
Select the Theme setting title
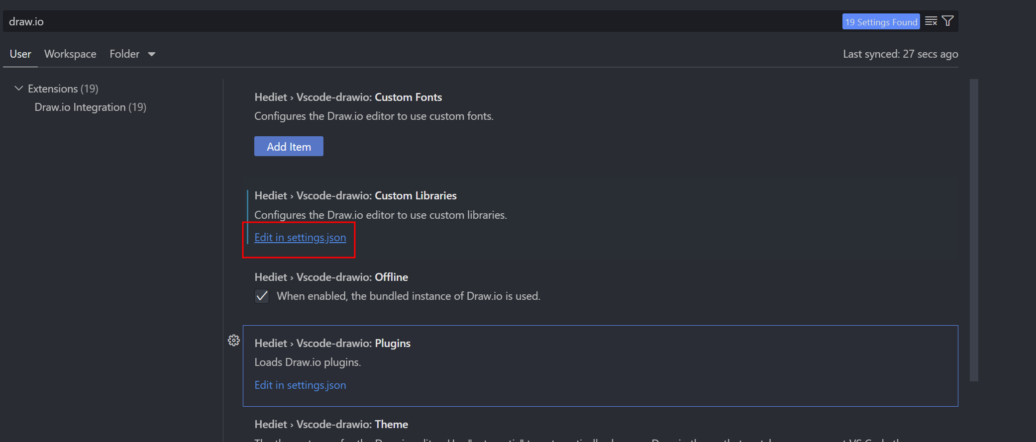click(x=331, y=425)
